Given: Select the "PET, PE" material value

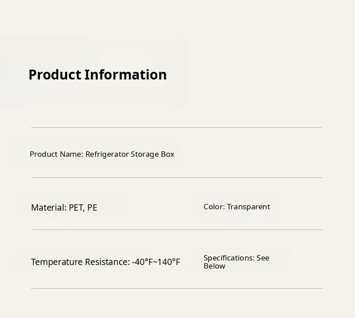Looking at the screenshot, I should [83, 208].
